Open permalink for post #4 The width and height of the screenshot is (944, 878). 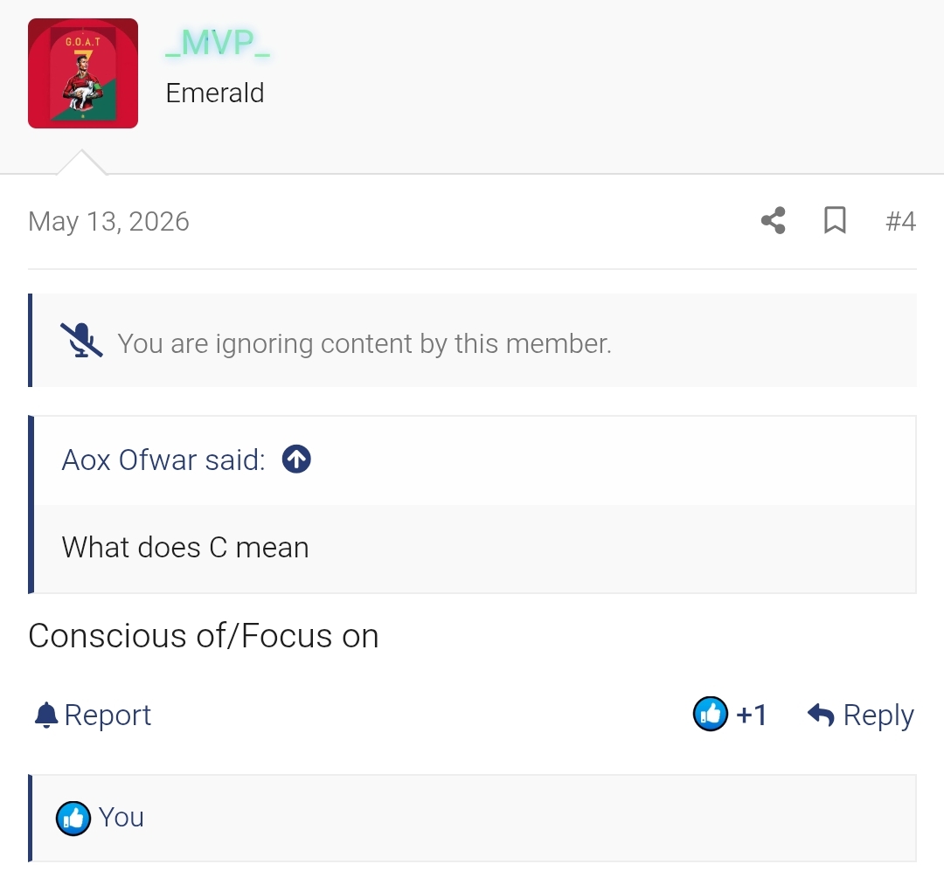point(900,221)
